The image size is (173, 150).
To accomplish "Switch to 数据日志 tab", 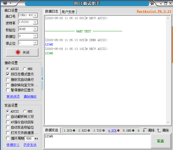I will (52, 11).
